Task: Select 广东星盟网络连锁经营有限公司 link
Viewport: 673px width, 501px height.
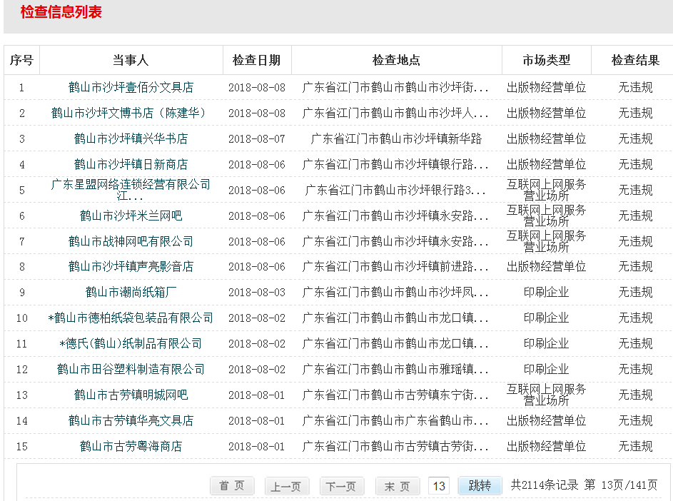Action: pyautogui.click(x=131, y=185)
